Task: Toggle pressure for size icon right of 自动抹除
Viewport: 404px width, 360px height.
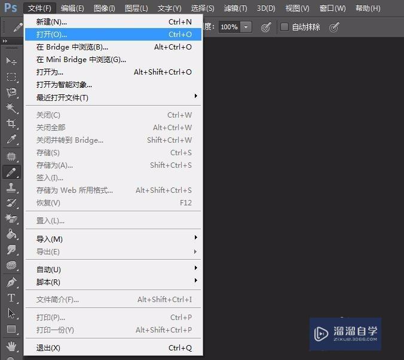Action: [x=334, y=27]
